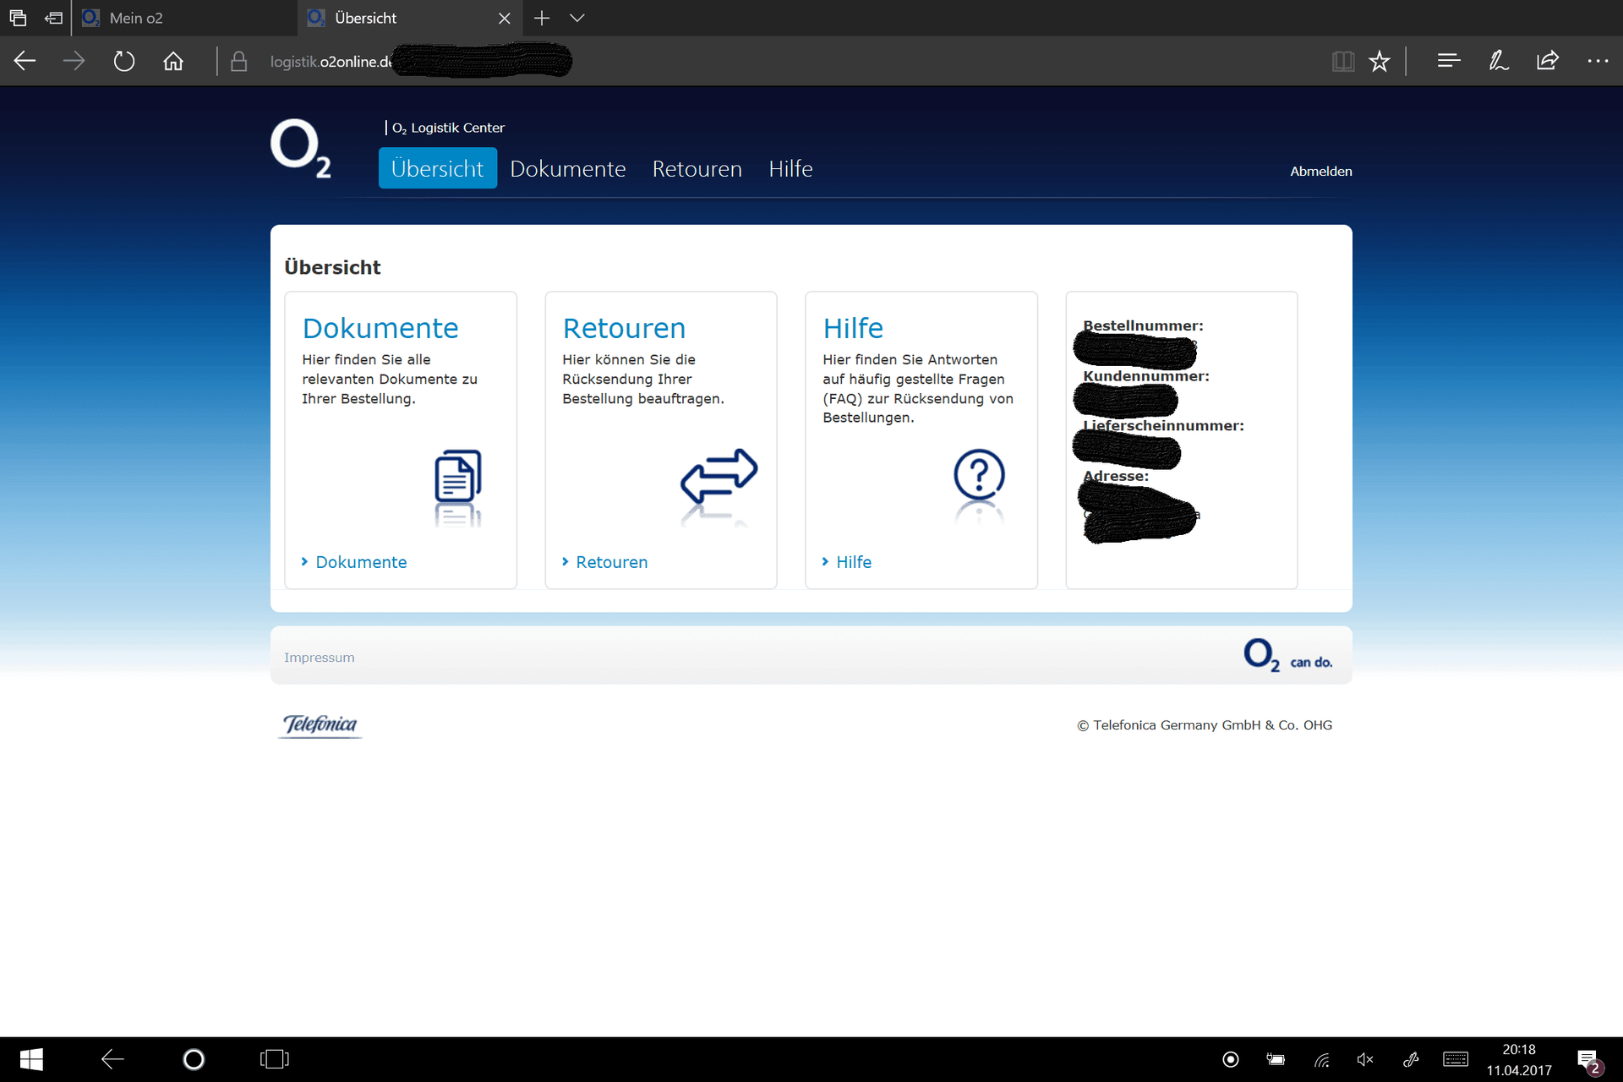Switch to the Mein o2 tab
The height and width of the screenshot is (1082, 1623).
point(184,18)
